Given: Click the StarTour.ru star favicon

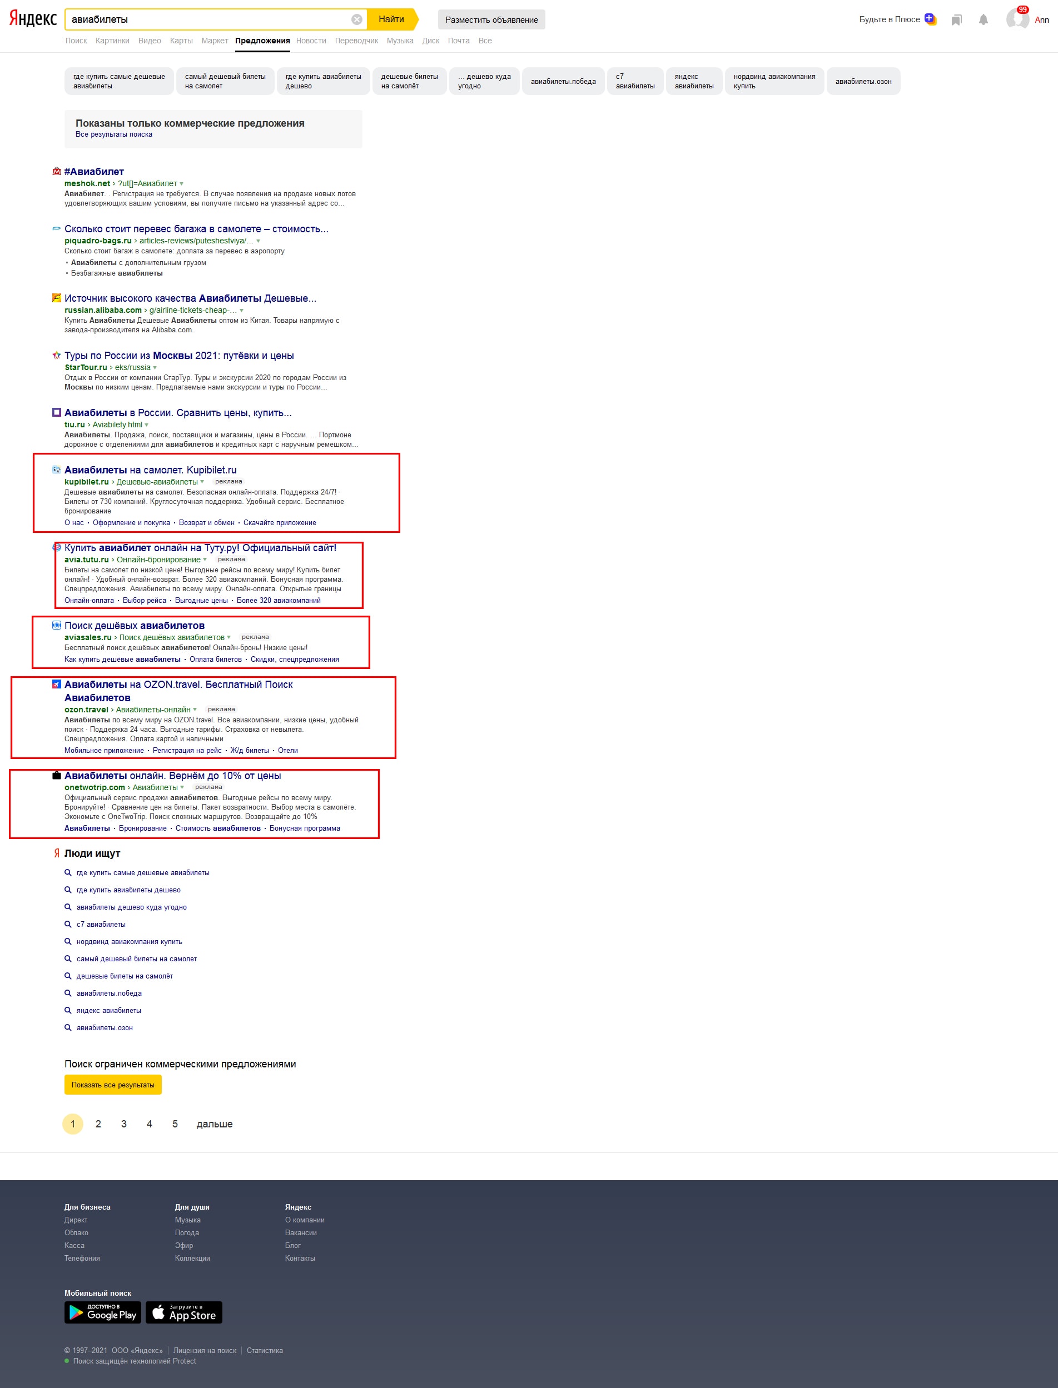Looking at the screenshot, I should click(x=57, y=355).
